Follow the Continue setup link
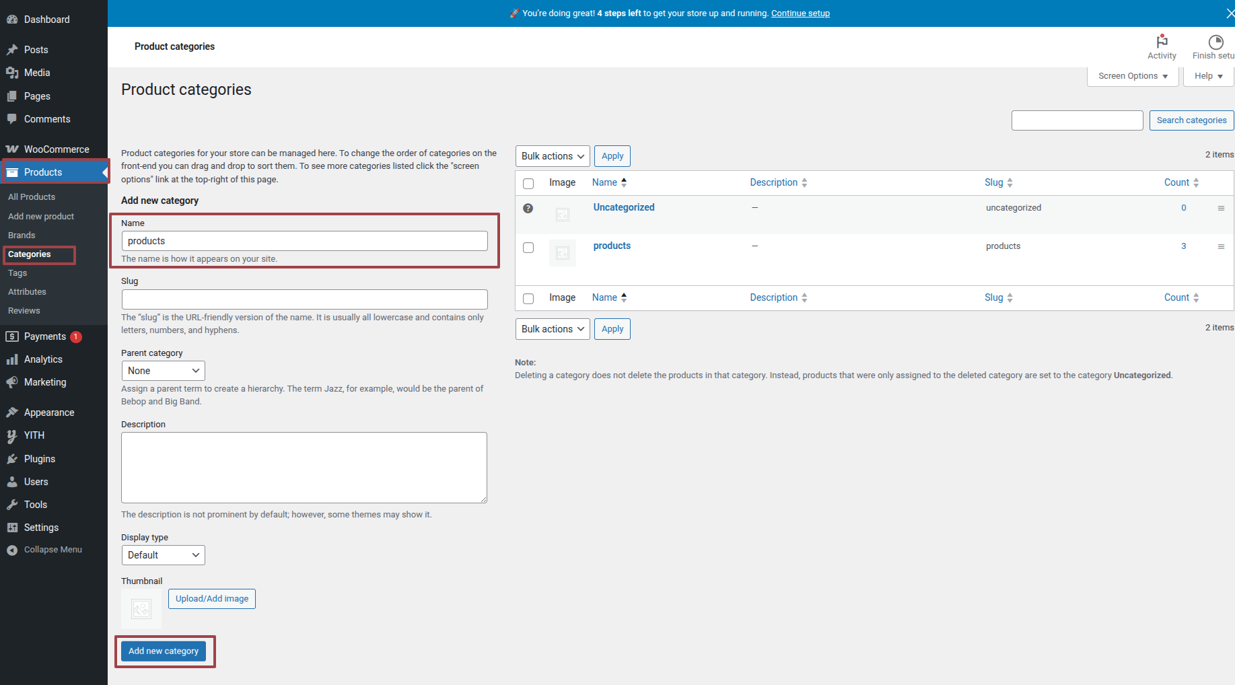Screen dimensions: 1235x685 800,13
